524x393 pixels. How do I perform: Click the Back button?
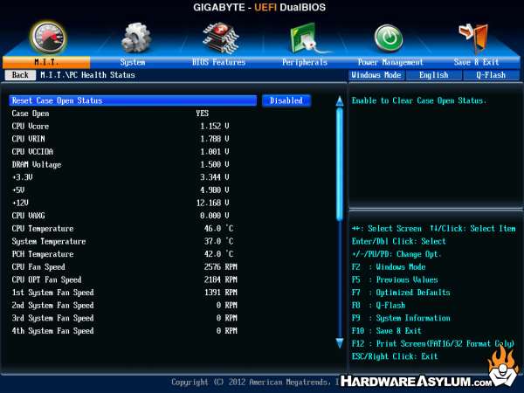click(20, 75)
